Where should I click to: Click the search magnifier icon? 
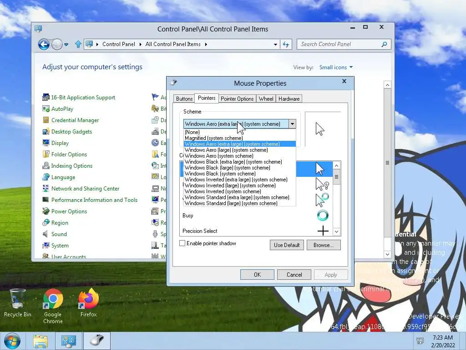(x=384, y=44)
